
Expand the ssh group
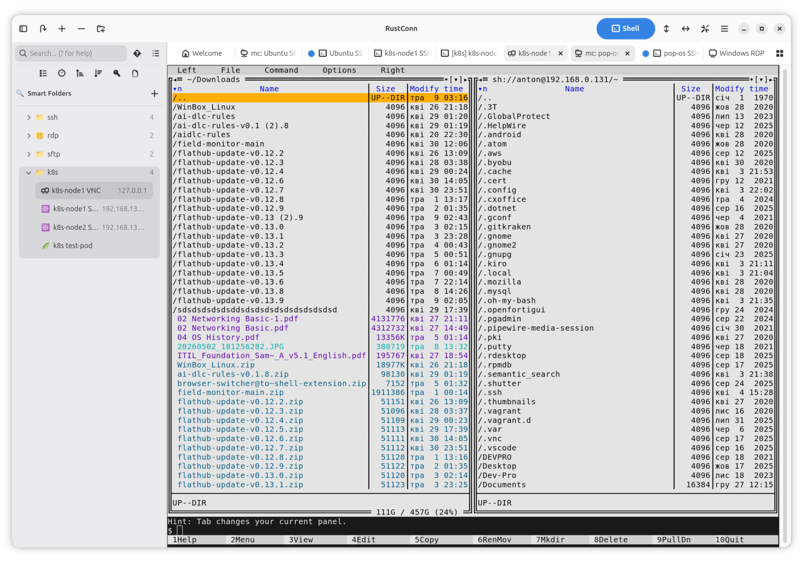pyautogui.click(x=29, y=117)
